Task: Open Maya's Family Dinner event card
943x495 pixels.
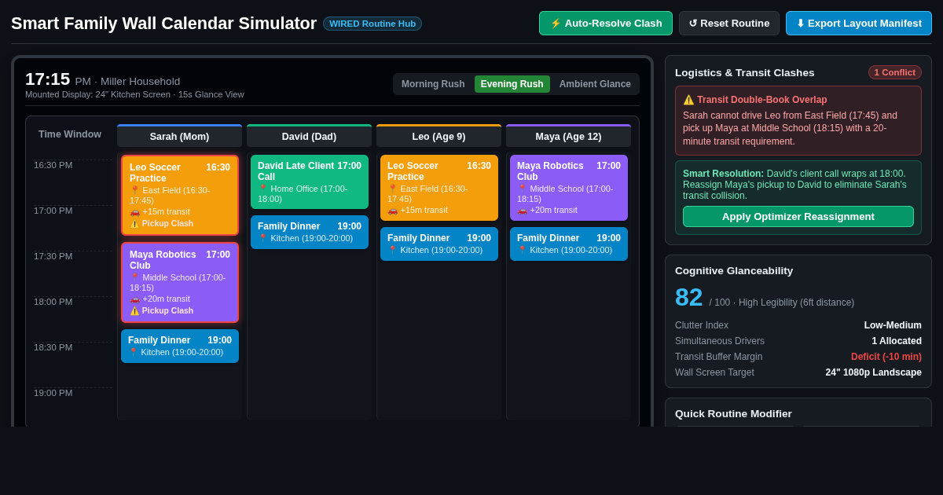Action: [x=569, y=244]
